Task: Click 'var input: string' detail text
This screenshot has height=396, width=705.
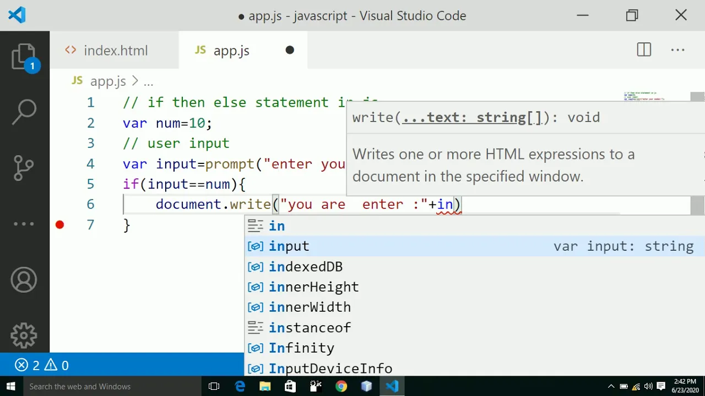Action: 623,246
